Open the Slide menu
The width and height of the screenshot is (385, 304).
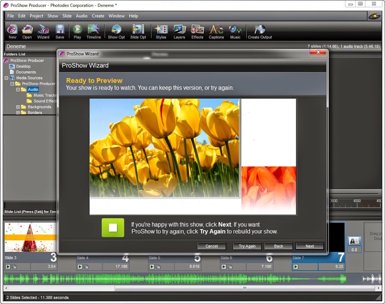(x=67, y=16)
